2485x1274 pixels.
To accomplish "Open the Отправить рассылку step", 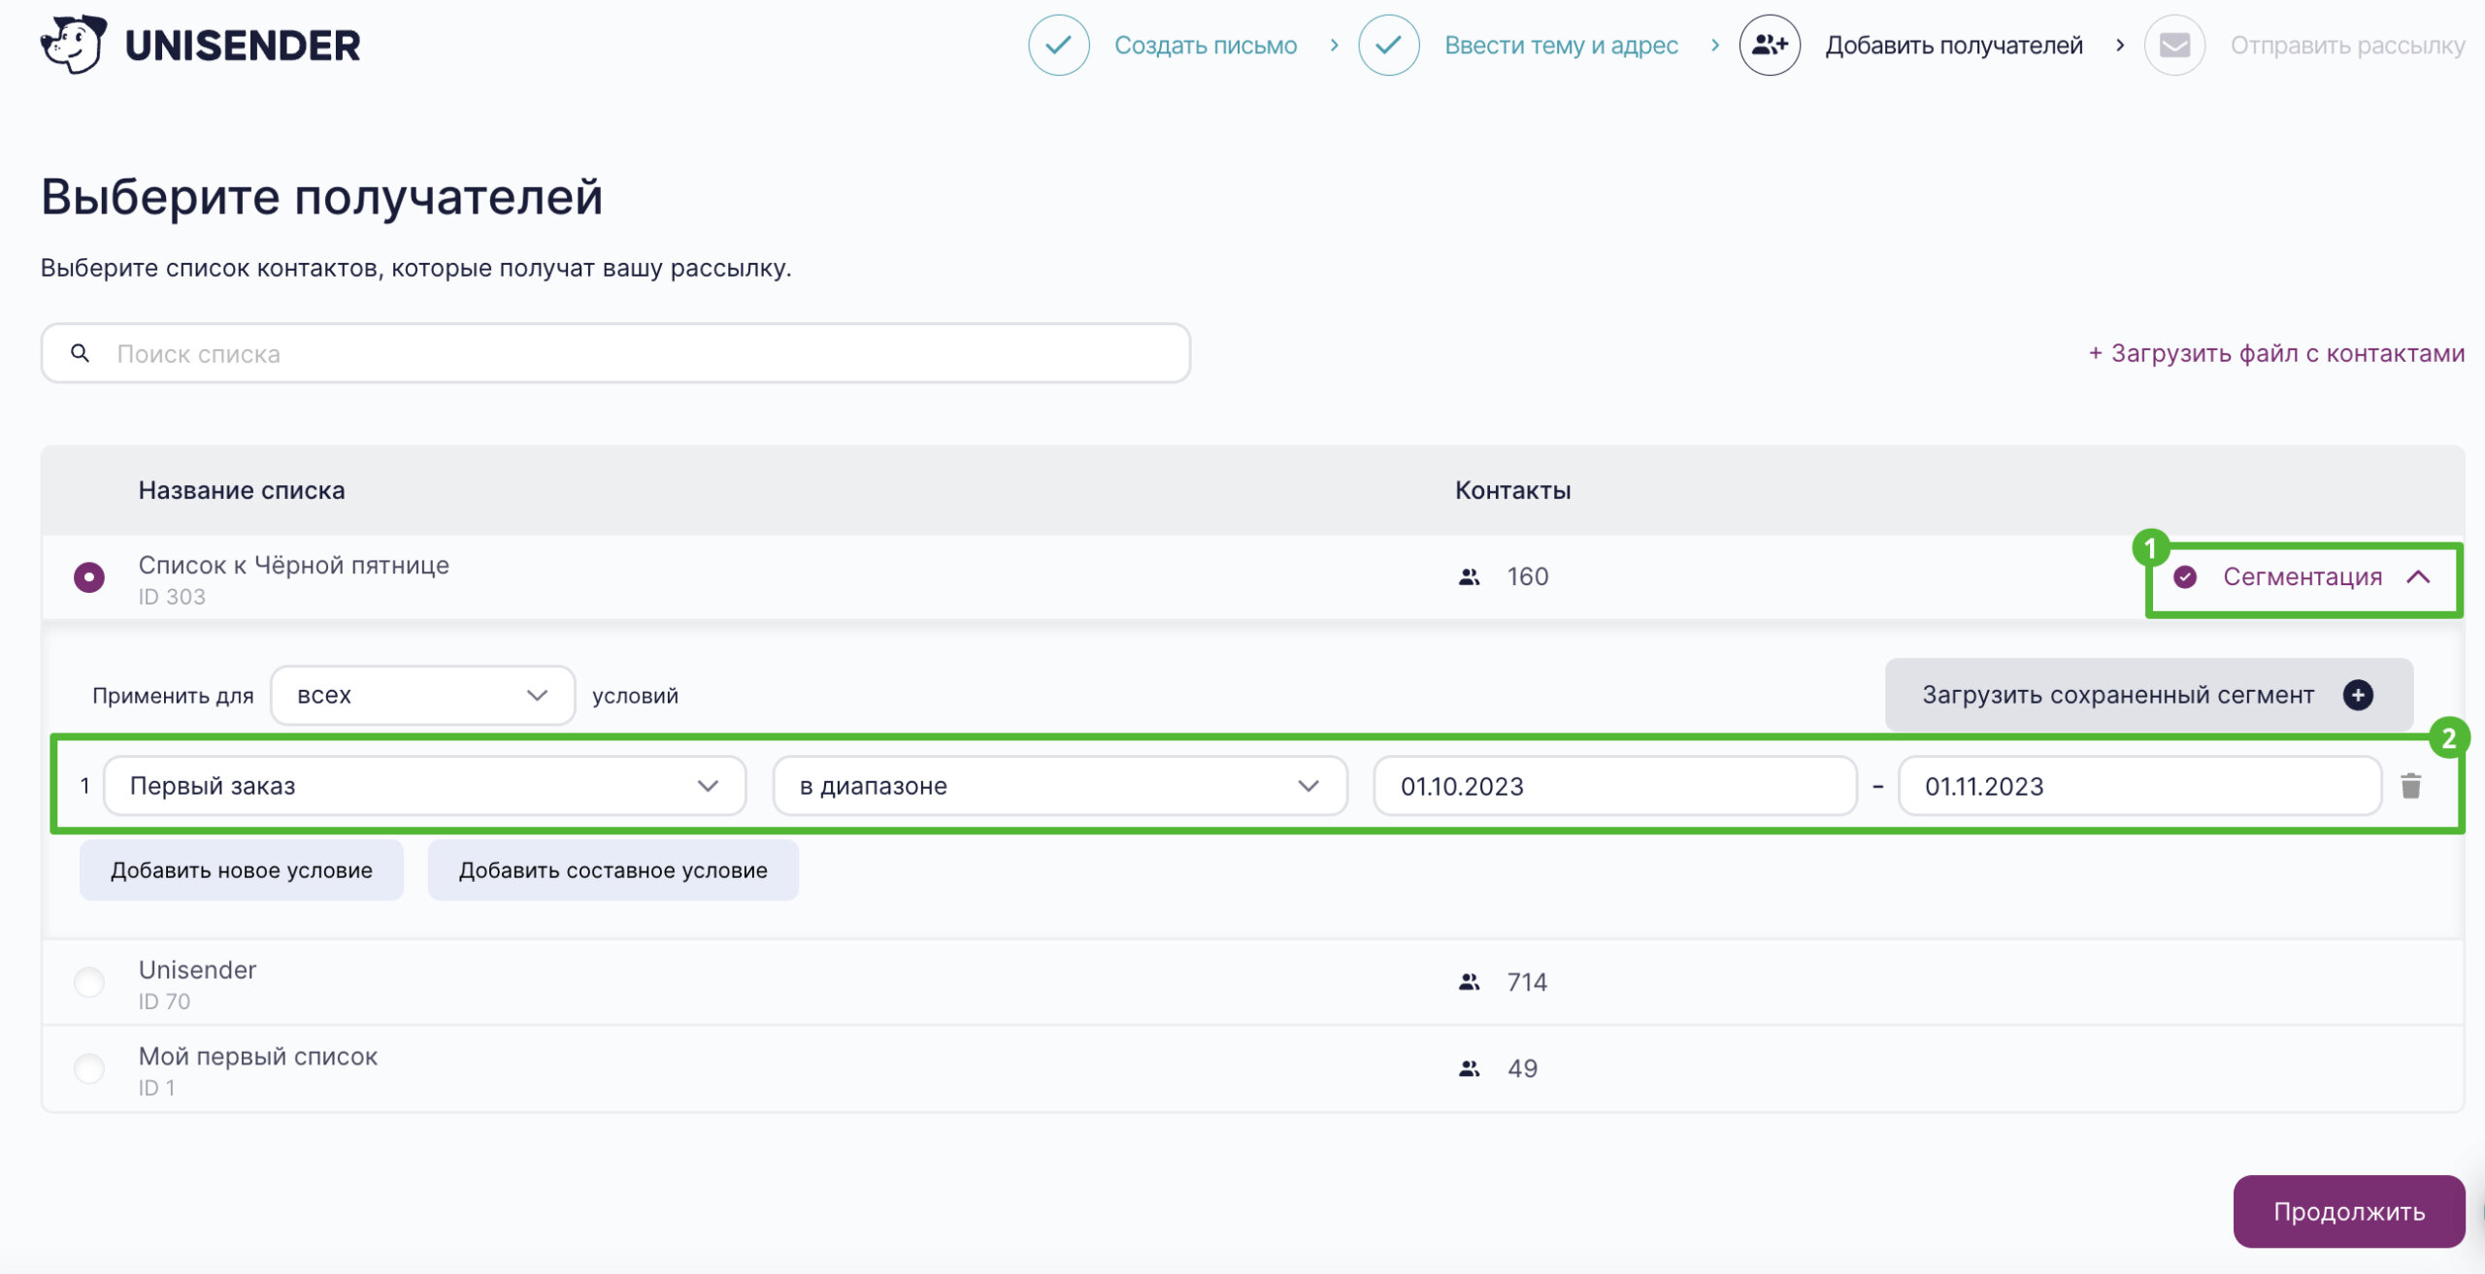I will 2347,46.
